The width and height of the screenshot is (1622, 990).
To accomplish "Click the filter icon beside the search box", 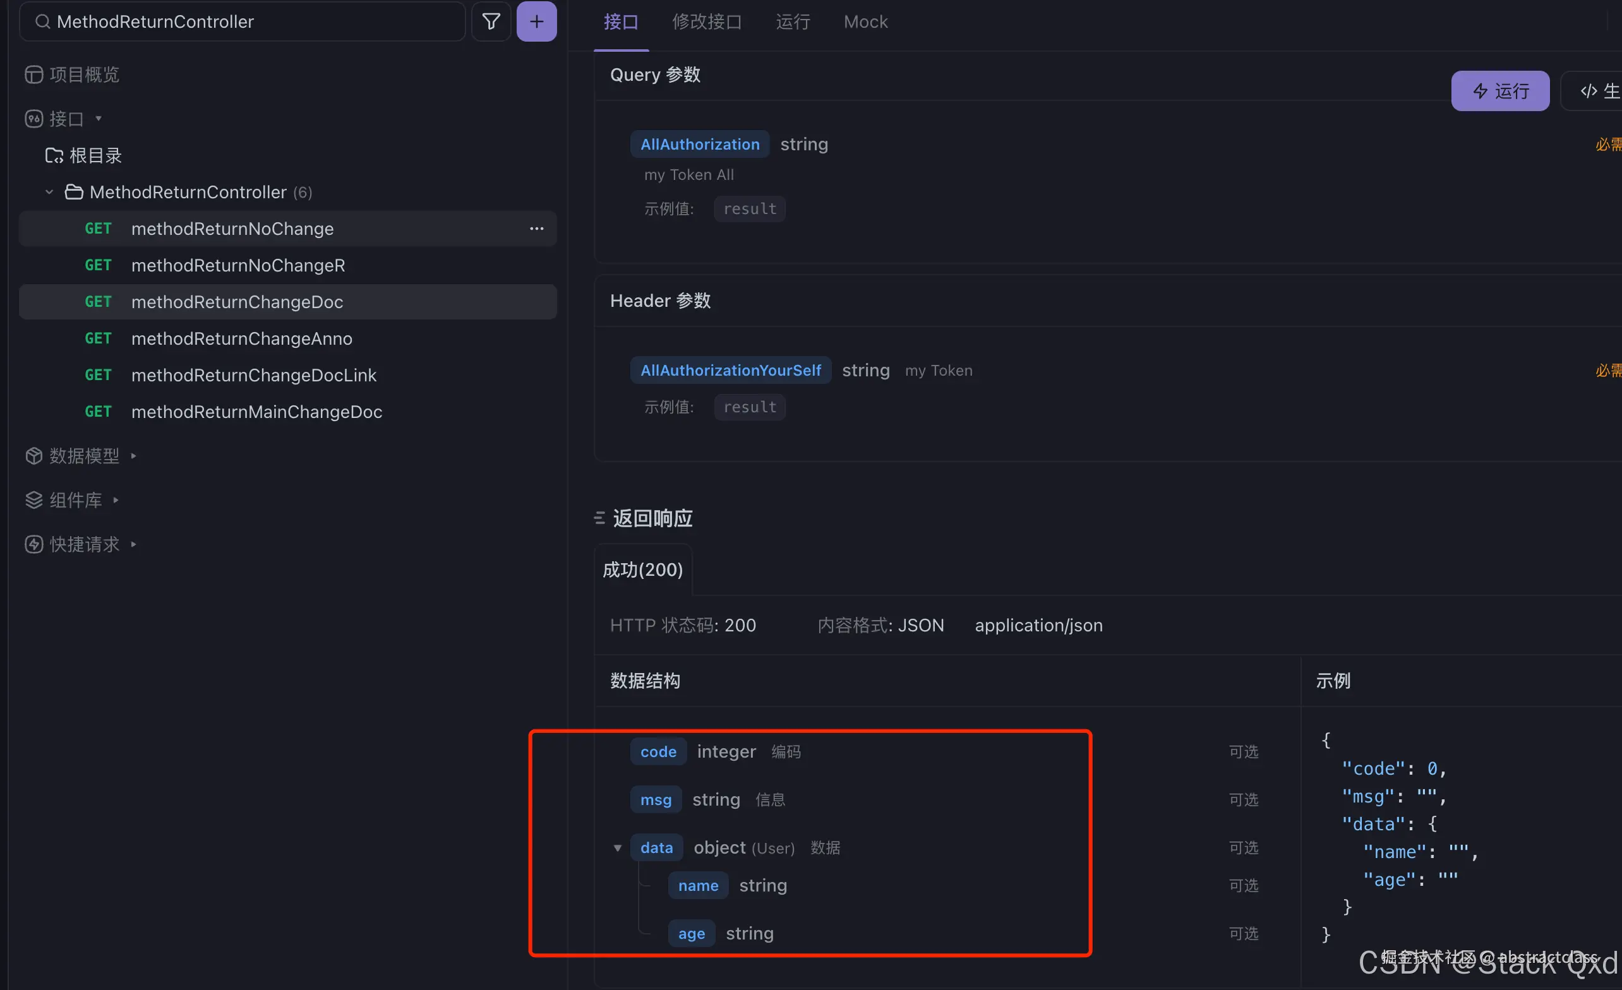I will pos(490,21).
